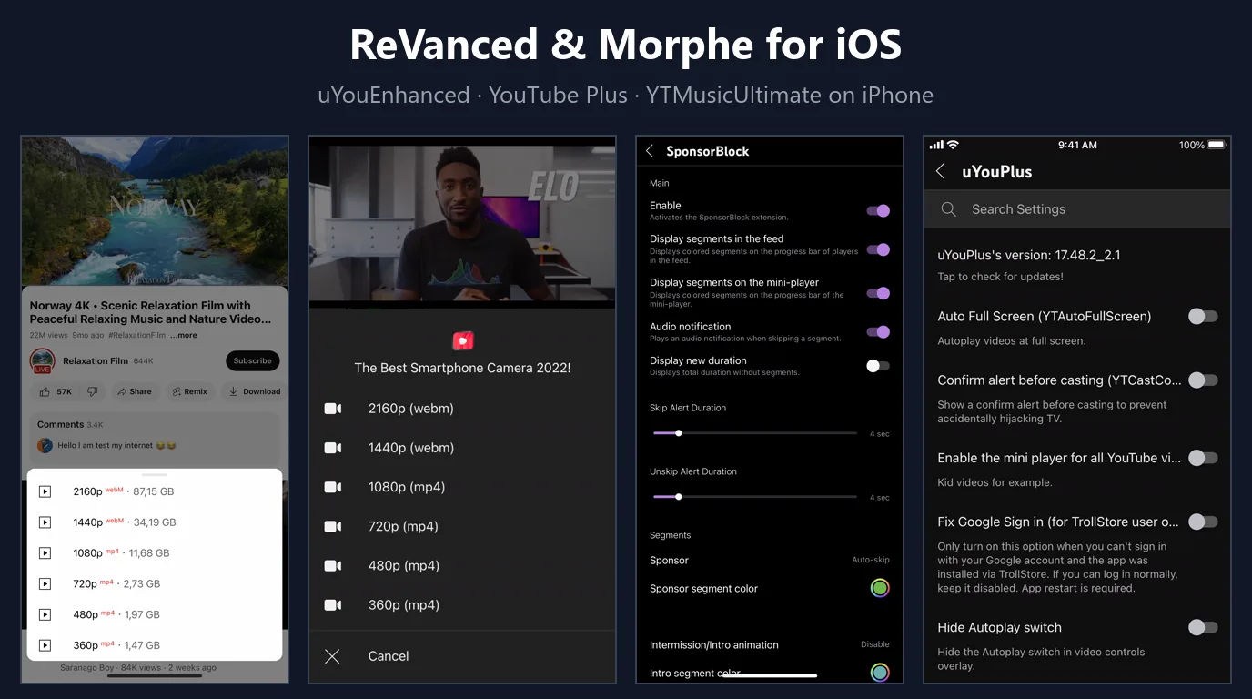The image size is (1252, 699).
Task: Expand the video description via ...more
Action: pyautogui.click(x=183, y=335)
